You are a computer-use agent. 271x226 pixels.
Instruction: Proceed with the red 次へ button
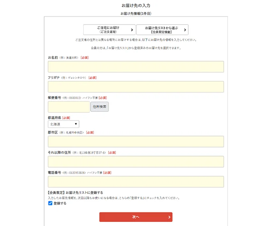(135, 217)
